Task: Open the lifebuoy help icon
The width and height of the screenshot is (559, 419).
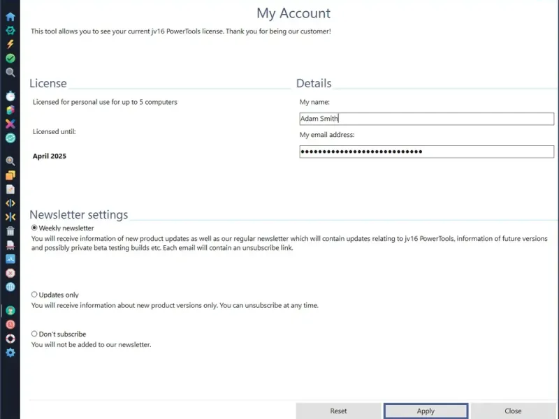Action: [10, 339]
